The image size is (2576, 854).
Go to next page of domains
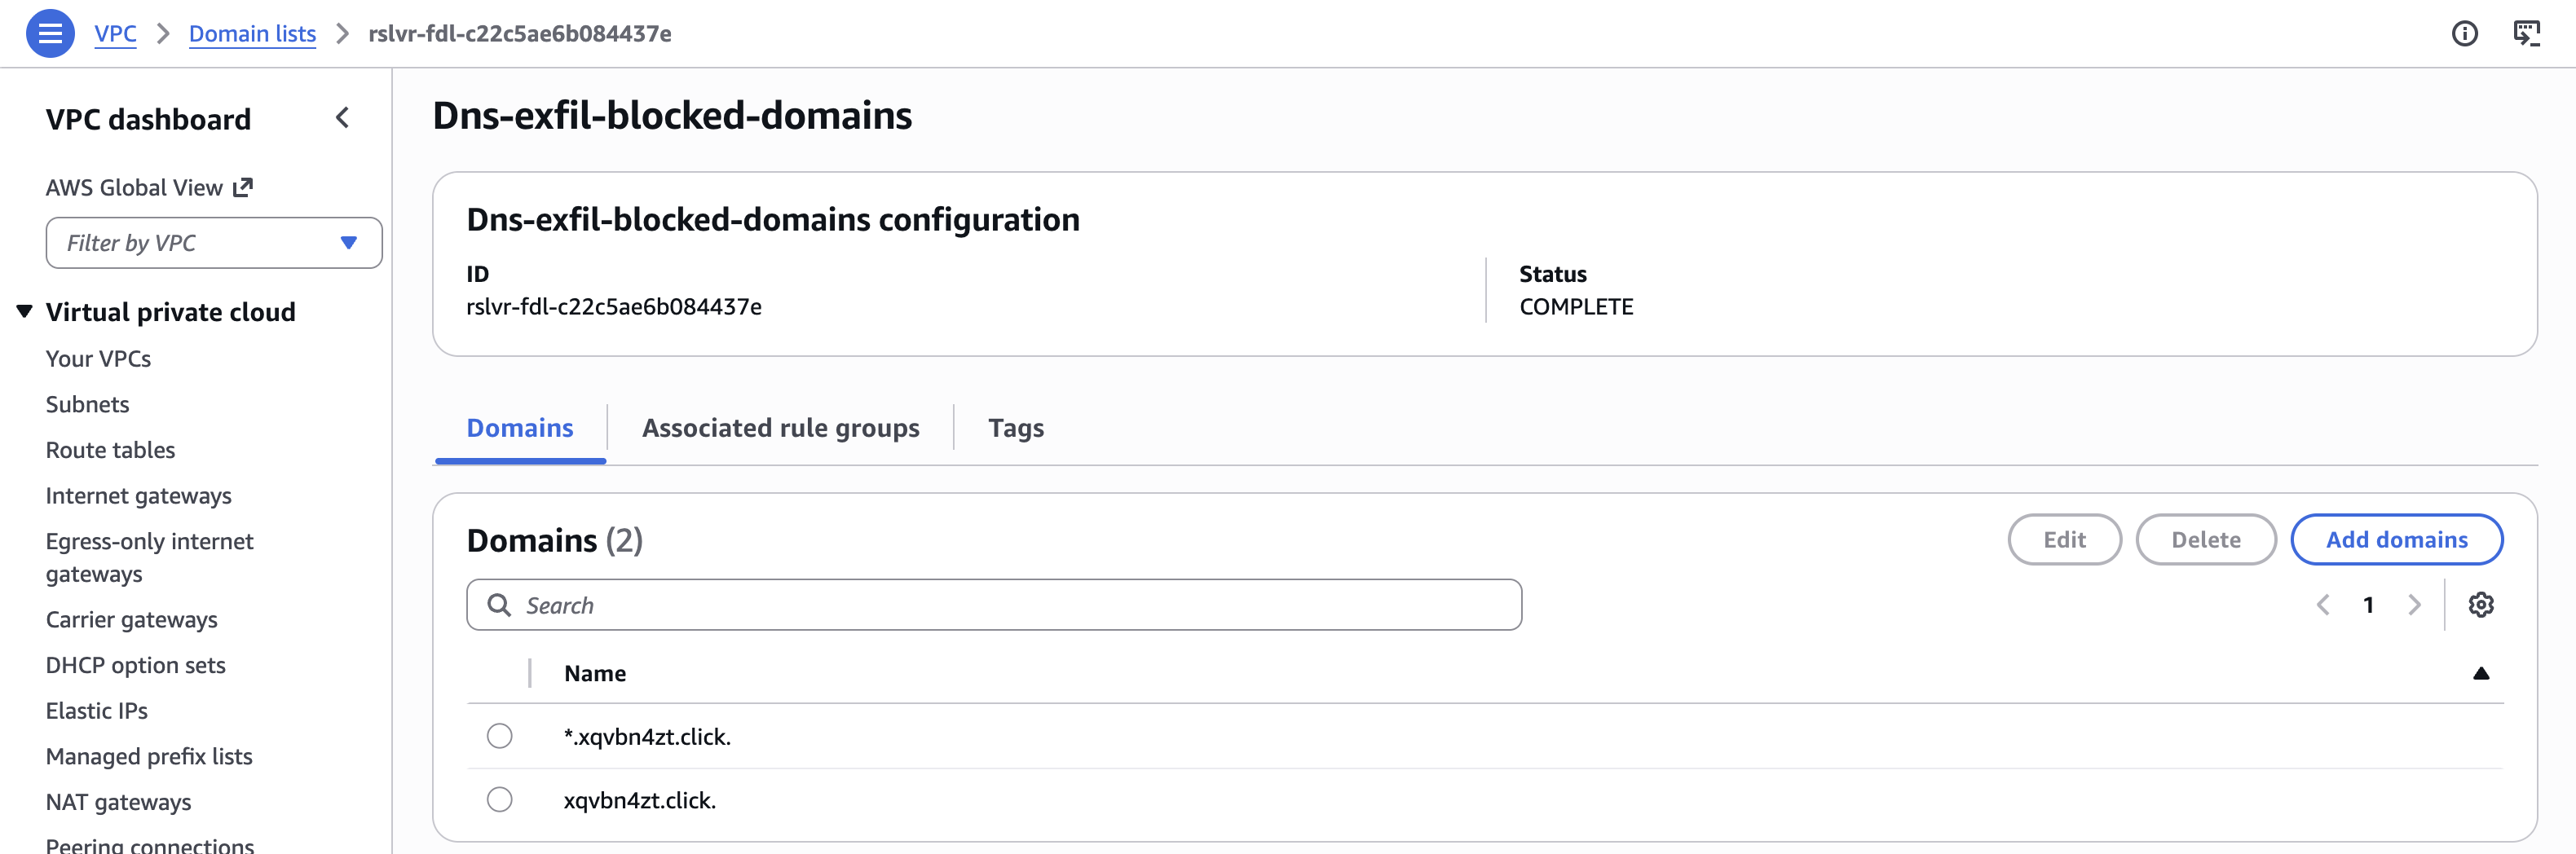[x=2414, y=605]
